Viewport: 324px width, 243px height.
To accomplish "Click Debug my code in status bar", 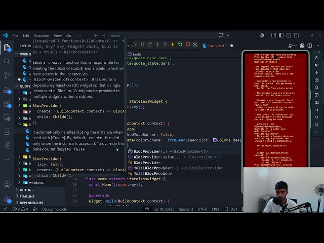I will click(x=54, y=209).
